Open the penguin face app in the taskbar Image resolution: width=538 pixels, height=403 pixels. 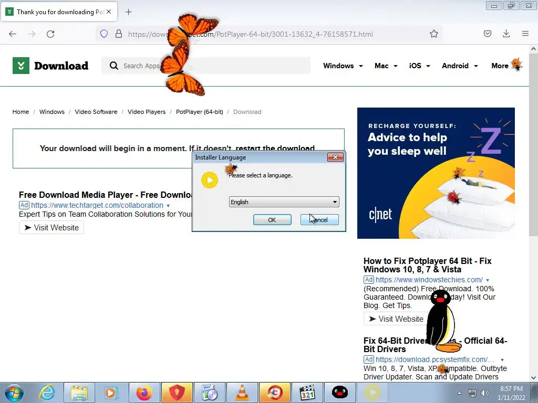(x=340, y=393)
